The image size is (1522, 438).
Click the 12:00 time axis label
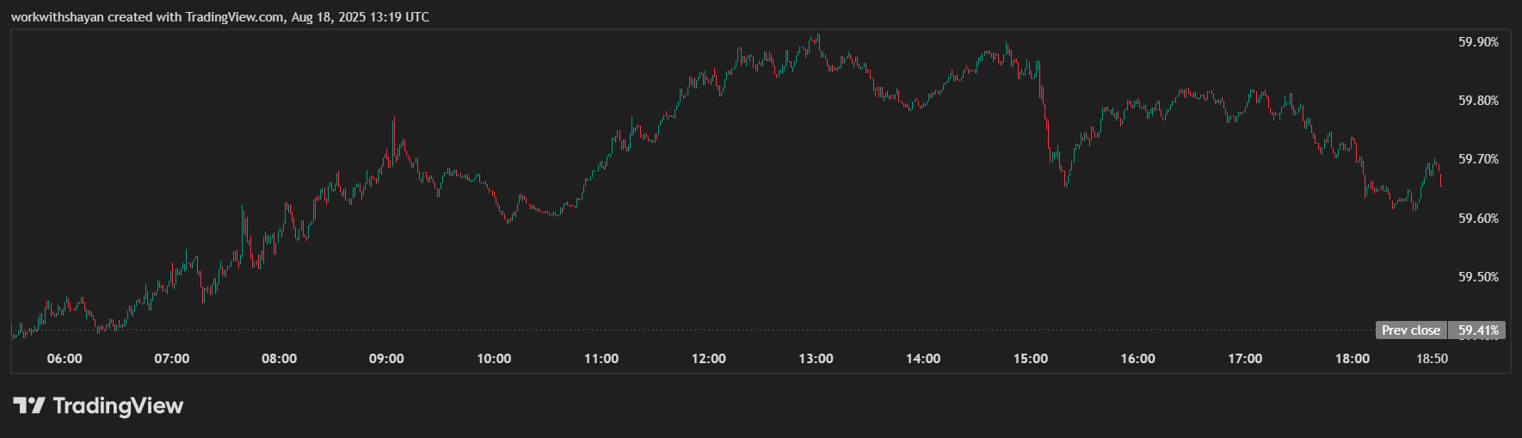tap(709, 359)
